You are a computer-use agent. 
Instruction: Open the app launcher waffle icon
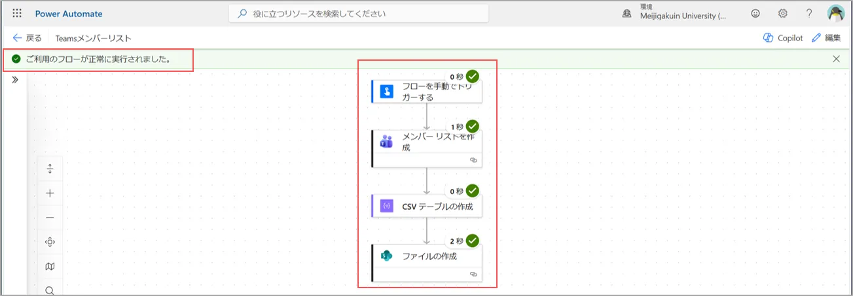17,14
